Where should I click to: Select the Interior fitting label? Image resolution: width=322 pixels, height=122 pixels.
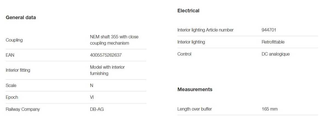18,70
